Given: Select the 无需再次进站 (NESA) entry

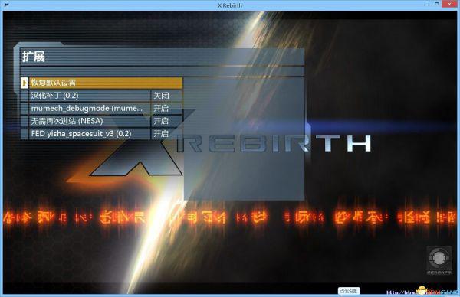Looking at the screenshot, I should 90,121.
